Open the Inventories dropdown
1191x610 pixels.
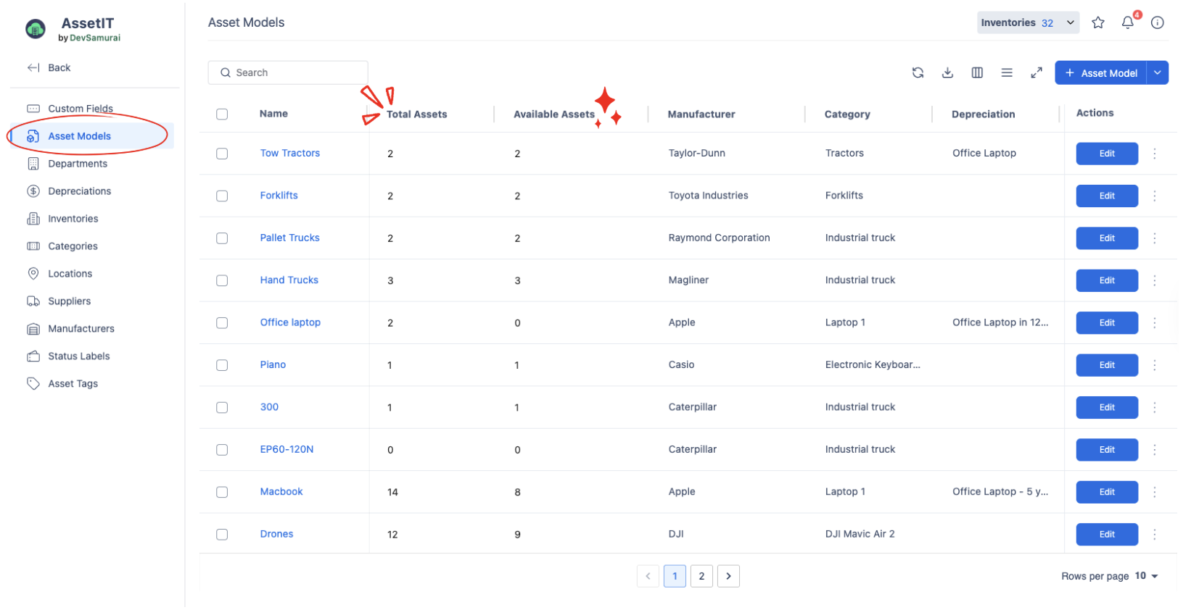1027,22
